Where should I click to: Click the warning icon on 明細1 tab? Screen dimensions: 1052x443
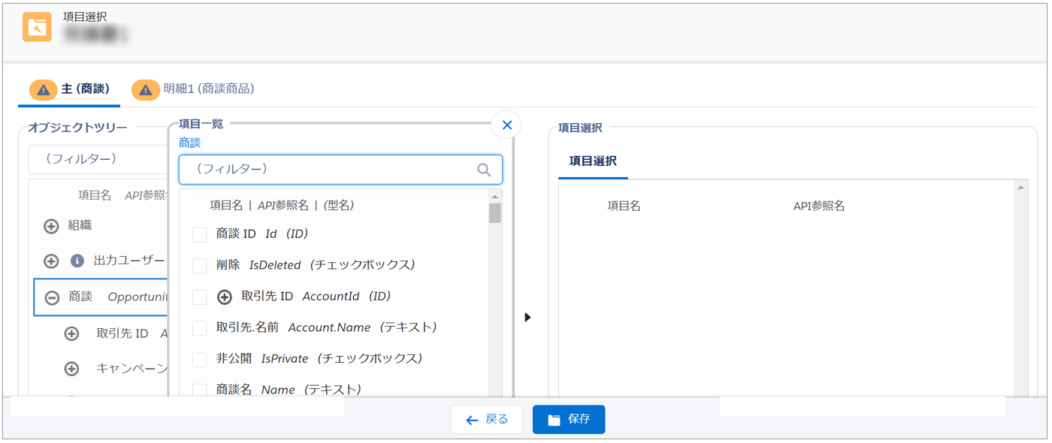(x=146, y=89)
